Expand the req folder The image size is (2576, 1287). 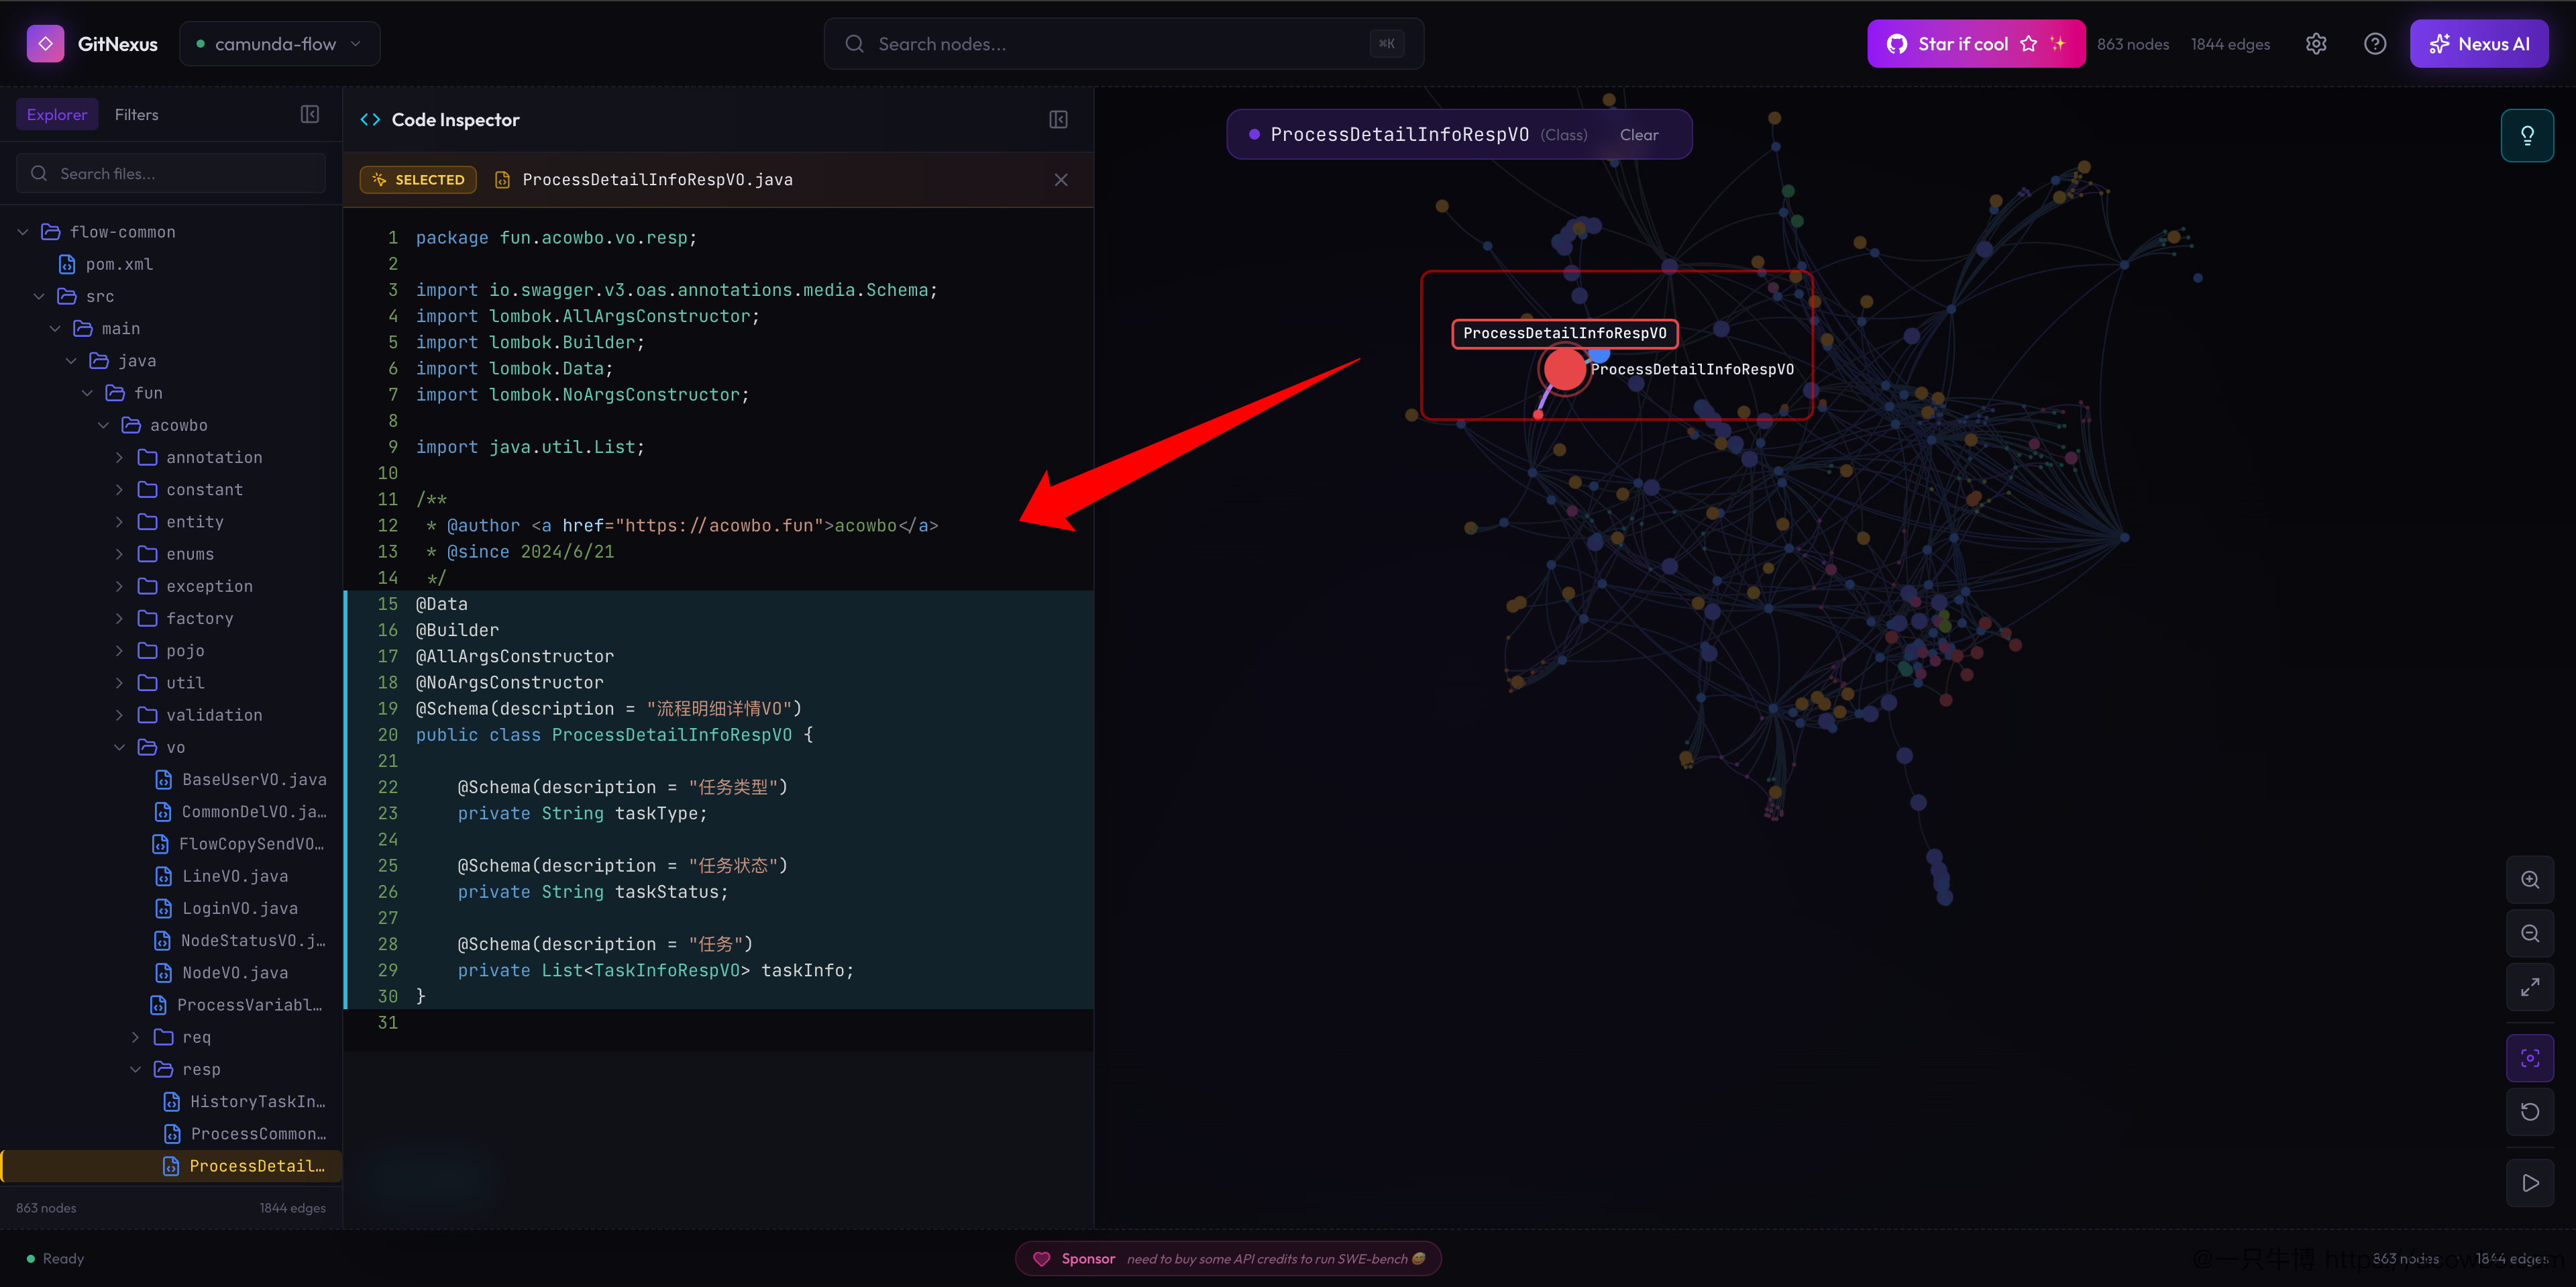(x=135, y=1038)
